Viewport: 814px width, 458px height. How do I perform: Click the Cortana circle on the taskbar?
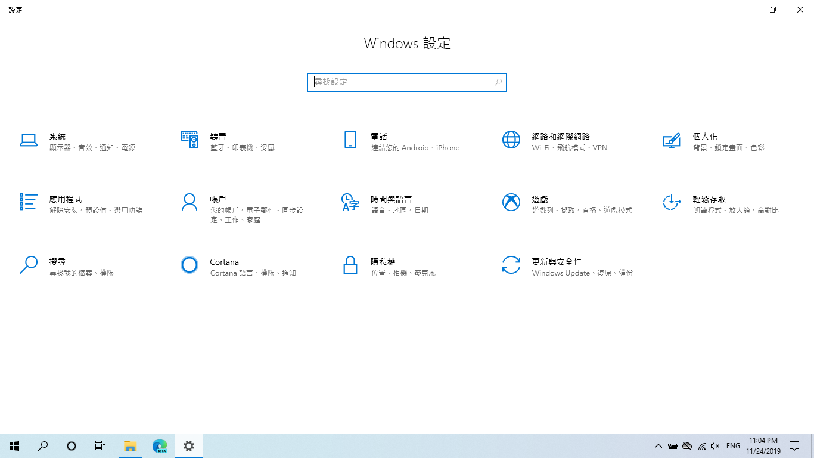click(72, 445)
